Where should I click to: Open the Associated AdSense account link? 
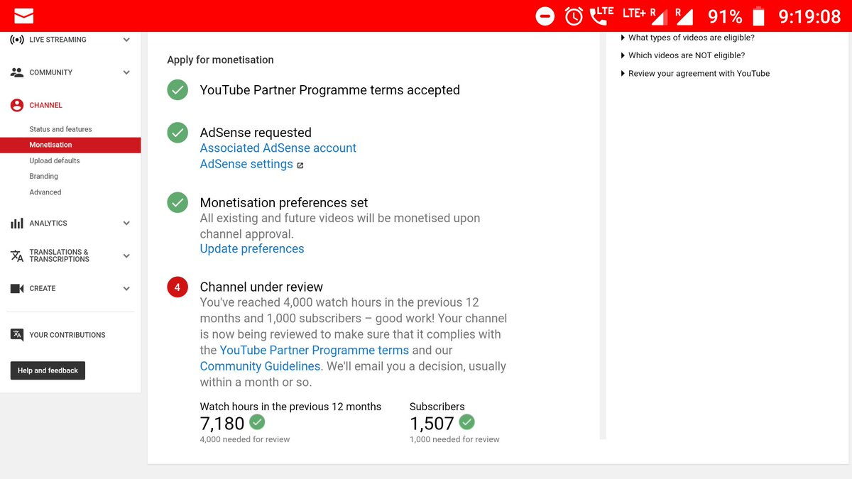pos(278,148)
